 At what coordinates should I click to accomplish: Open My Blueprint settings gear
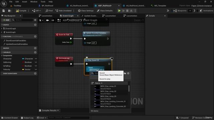coord(35,20)
